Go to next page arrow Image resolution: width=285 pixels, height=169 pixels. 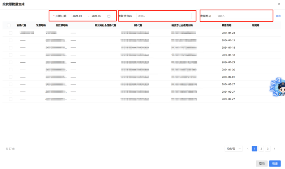pos(274,149)
